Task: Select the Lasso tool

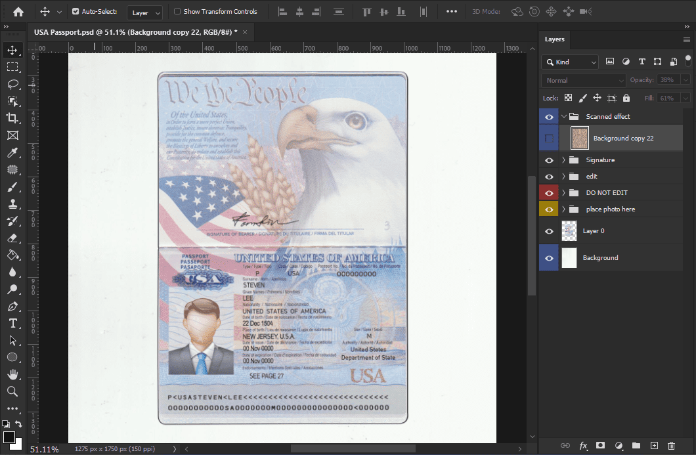Action: click(x=12, y=84)
